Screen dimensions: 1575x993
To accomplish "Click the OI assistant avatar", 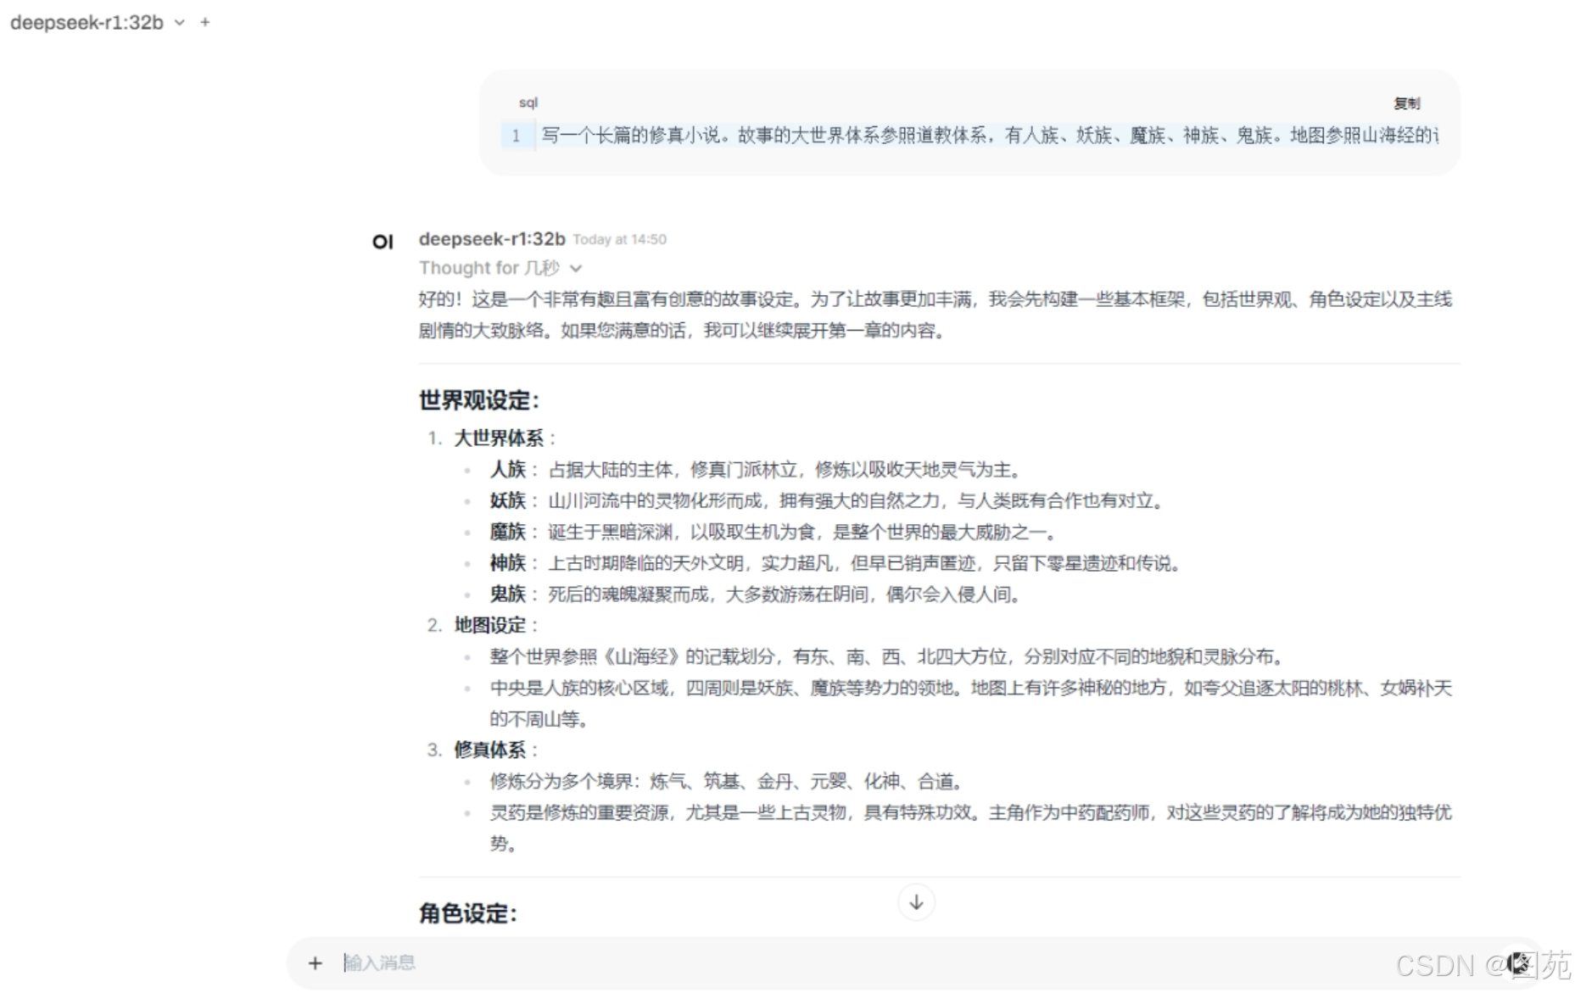I will (383, 242).
